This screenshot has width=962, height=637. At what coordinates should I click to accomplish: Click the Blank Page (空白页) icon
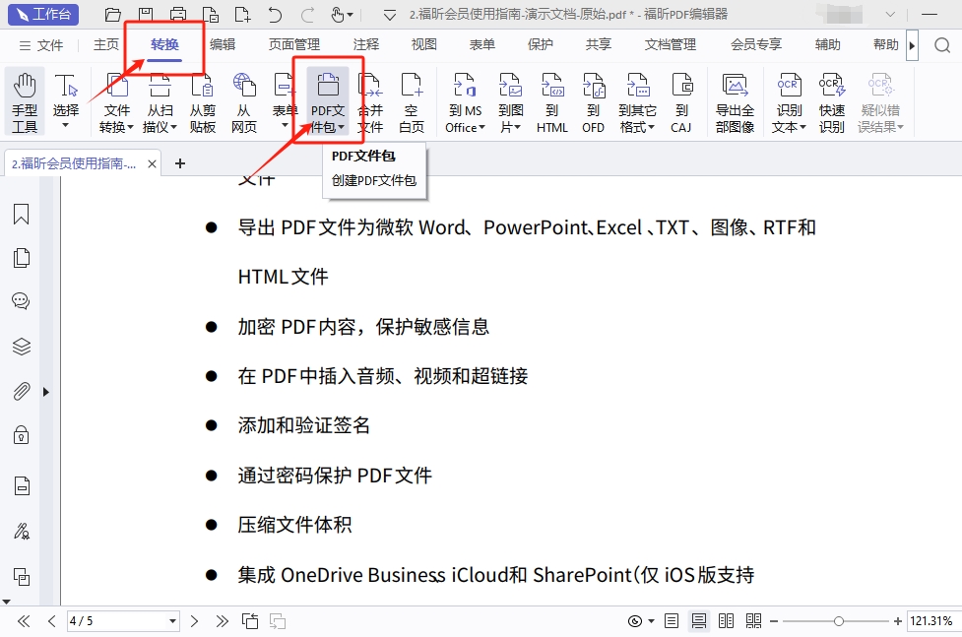coord(412,101)
